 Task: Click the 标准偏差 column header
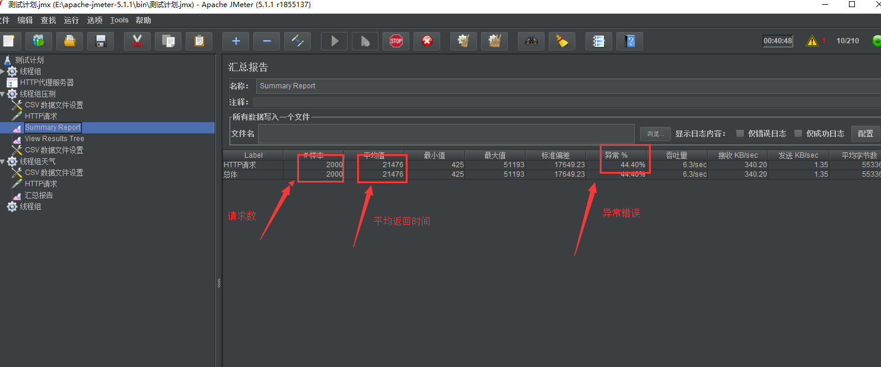(x=556, y=155)
